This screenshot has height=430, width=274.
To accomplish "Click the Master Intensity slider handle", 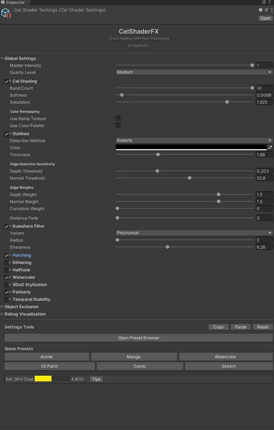I will pos(252,65).
